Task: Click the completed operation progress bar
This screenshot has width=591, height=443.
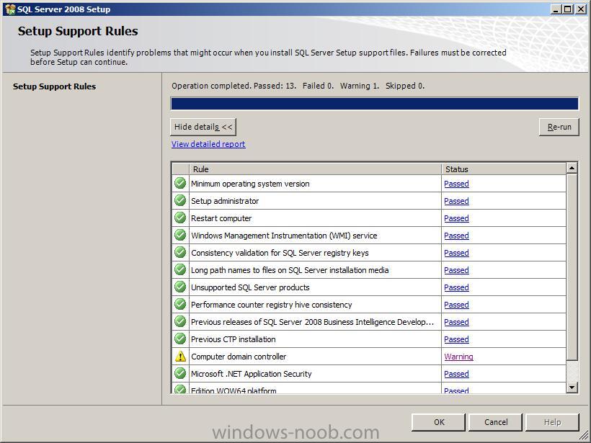Action: point(374,104)
